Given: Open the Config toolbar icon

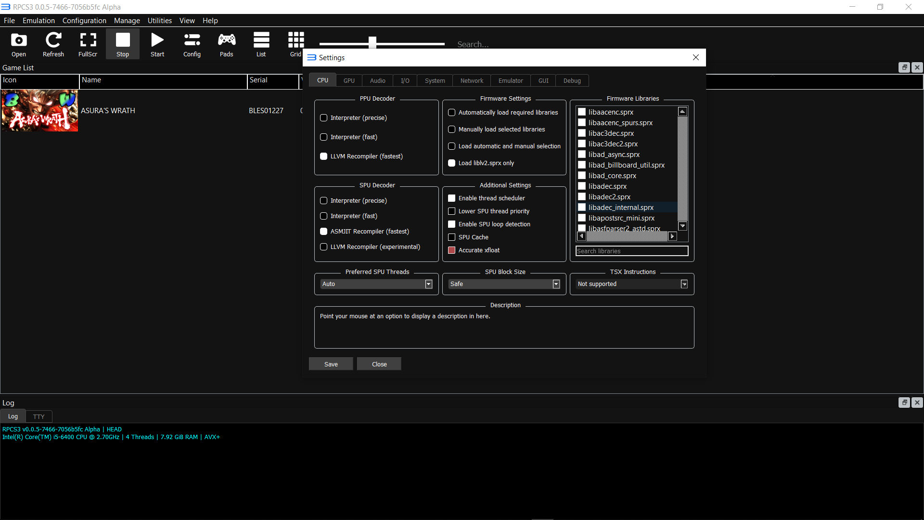Looking at the screenshot, I should pyautogui.click(x=192, y=44).
